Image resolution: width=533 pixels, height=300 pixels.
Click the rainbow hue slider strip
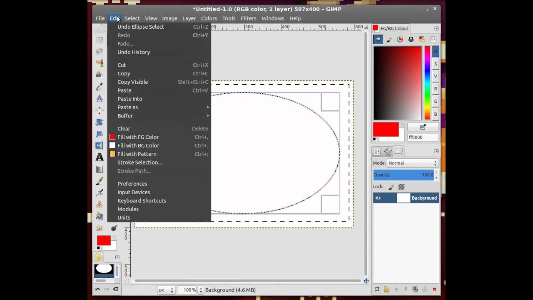pos(427,83)
